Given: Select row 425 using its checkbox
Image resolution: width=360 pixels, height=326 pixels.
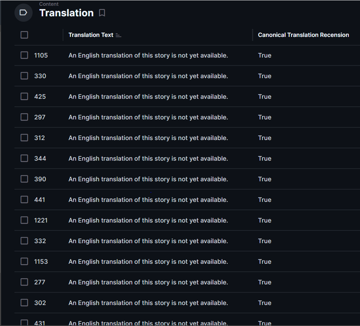Looking at the screenshot, I should point(24,96).
